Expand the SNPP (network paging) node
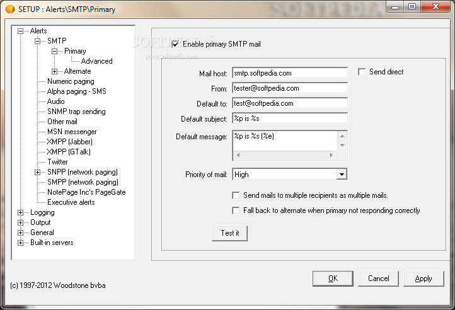 pos(37,172)
